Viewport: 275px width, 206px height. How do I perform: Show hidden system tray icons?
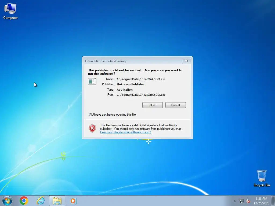(x=235, y=201)
